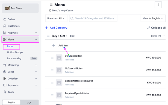Click the search magnifier icon
Screen dimensions: 168x105
click(72, 18)
